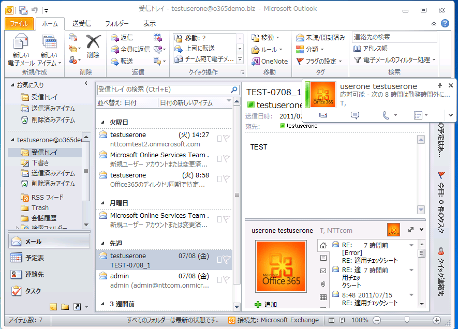Create a new email with 新しい電子メール
Viewport: 458px width, 329px height.
pyautogui.click(x=21, y=50)
